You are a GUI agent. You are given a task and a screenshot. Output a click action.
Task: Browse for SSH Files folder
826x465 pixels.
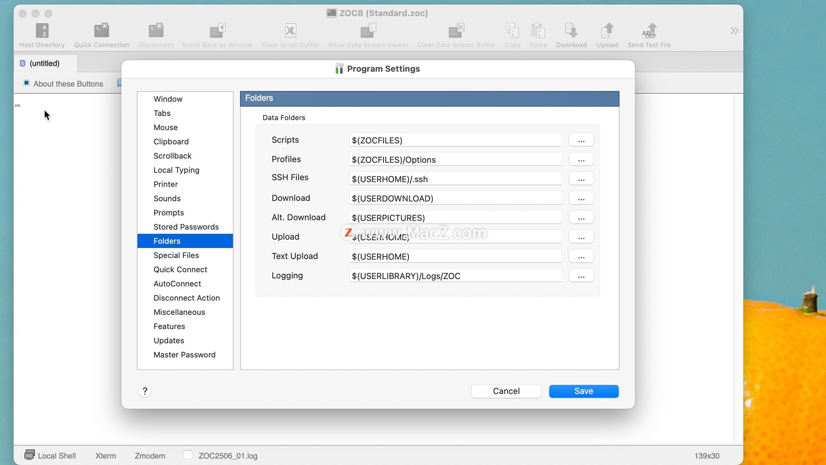581,179
